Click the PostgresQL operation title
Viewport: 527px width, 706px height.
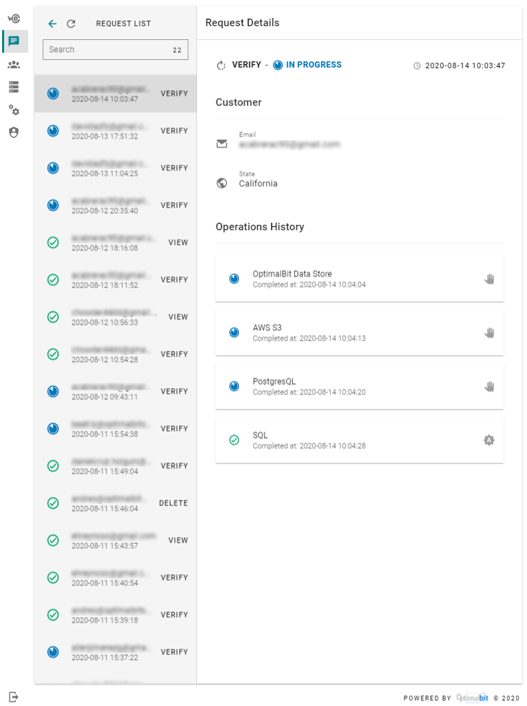(274, 381)
